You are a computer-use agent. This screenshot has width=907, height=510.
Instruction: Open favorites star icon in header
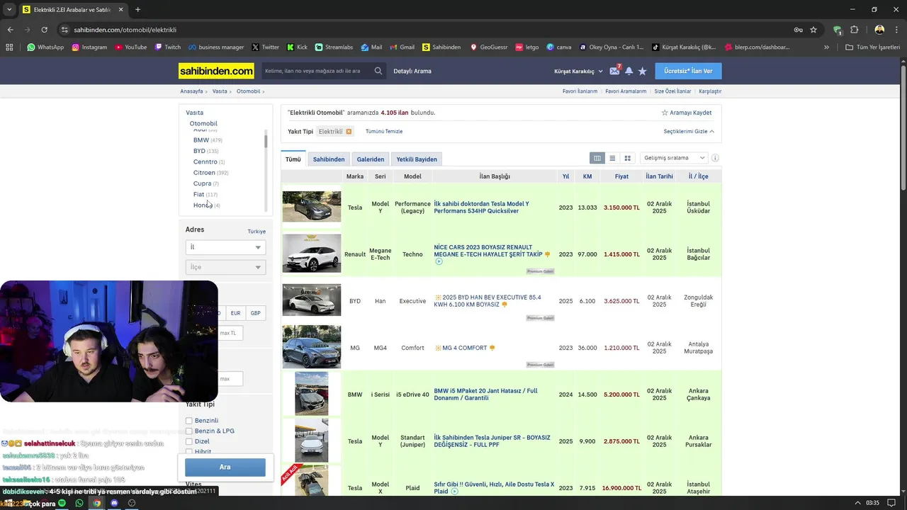642,71
